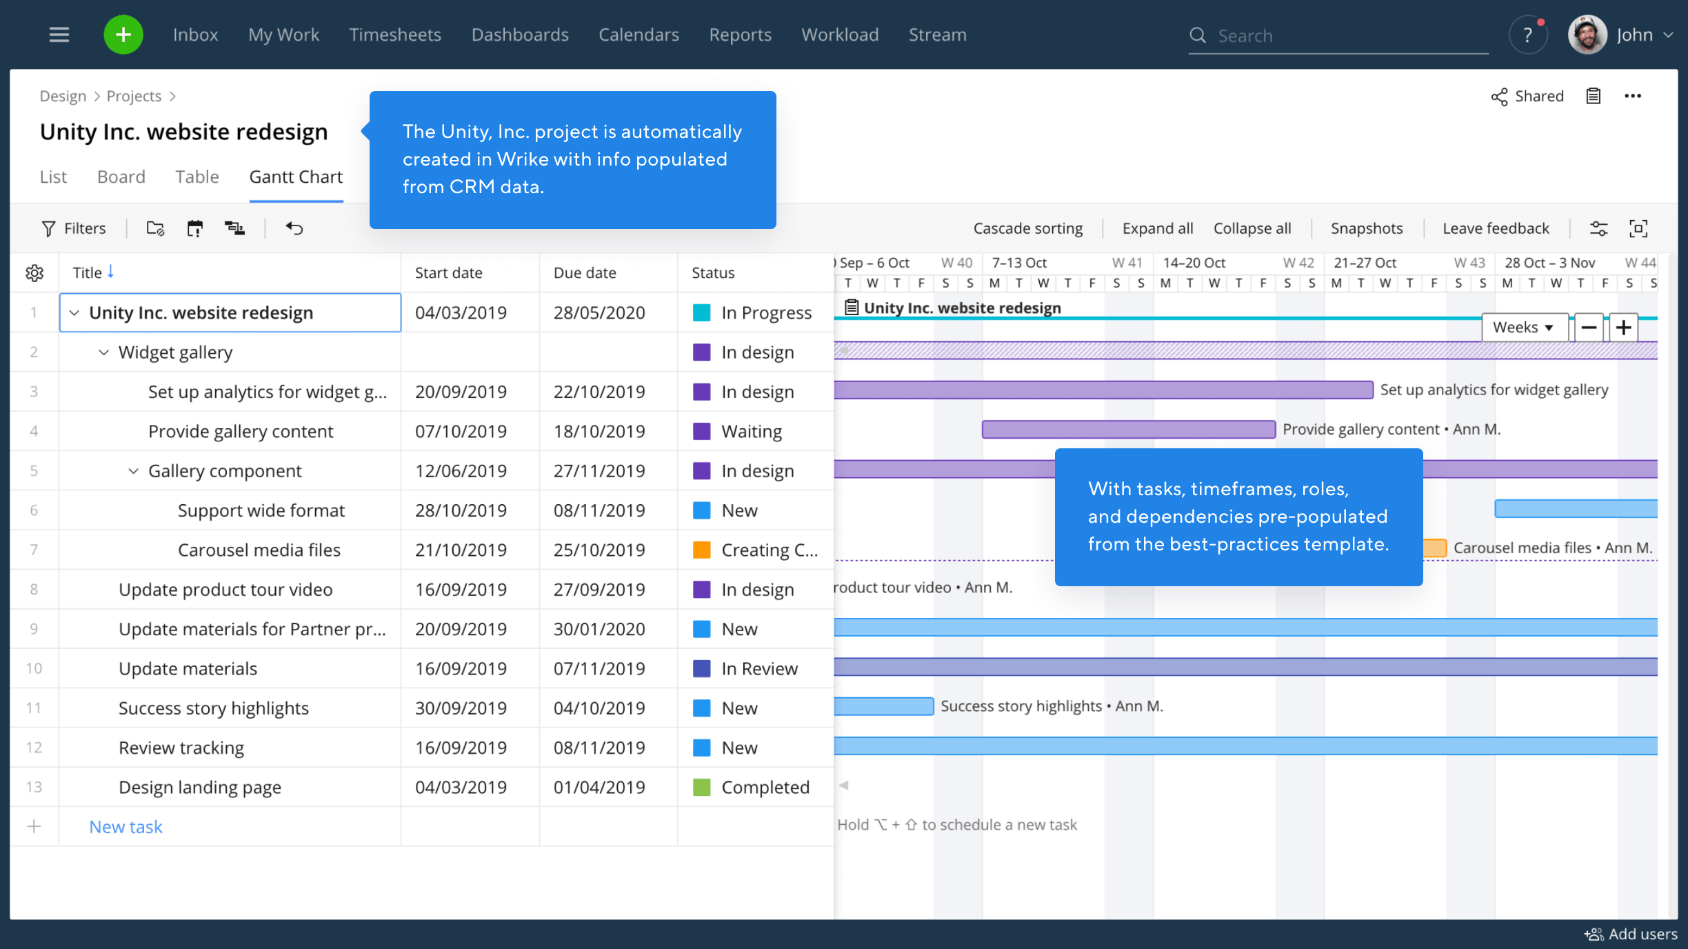Click the In Review status swatch
The image size is (1688, 949).
point(701,668)
